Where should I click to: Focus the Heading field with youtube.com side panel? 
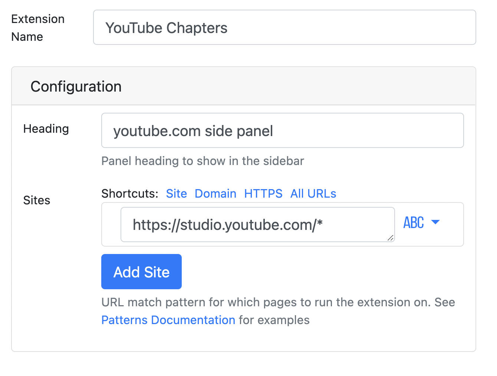pyautogui.click(x=282, y=131)
